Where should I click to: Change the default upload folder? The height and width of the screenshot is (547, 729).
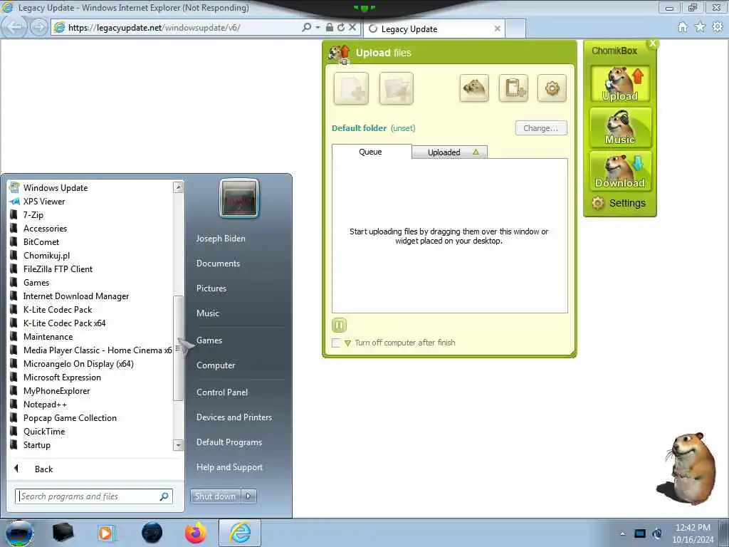[x=541, y=128]
